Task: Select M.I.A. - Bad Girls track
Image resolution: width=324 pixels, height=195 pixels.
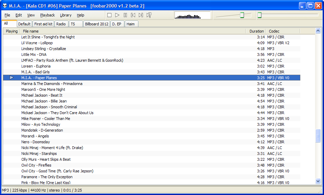Action: [152, 72]
